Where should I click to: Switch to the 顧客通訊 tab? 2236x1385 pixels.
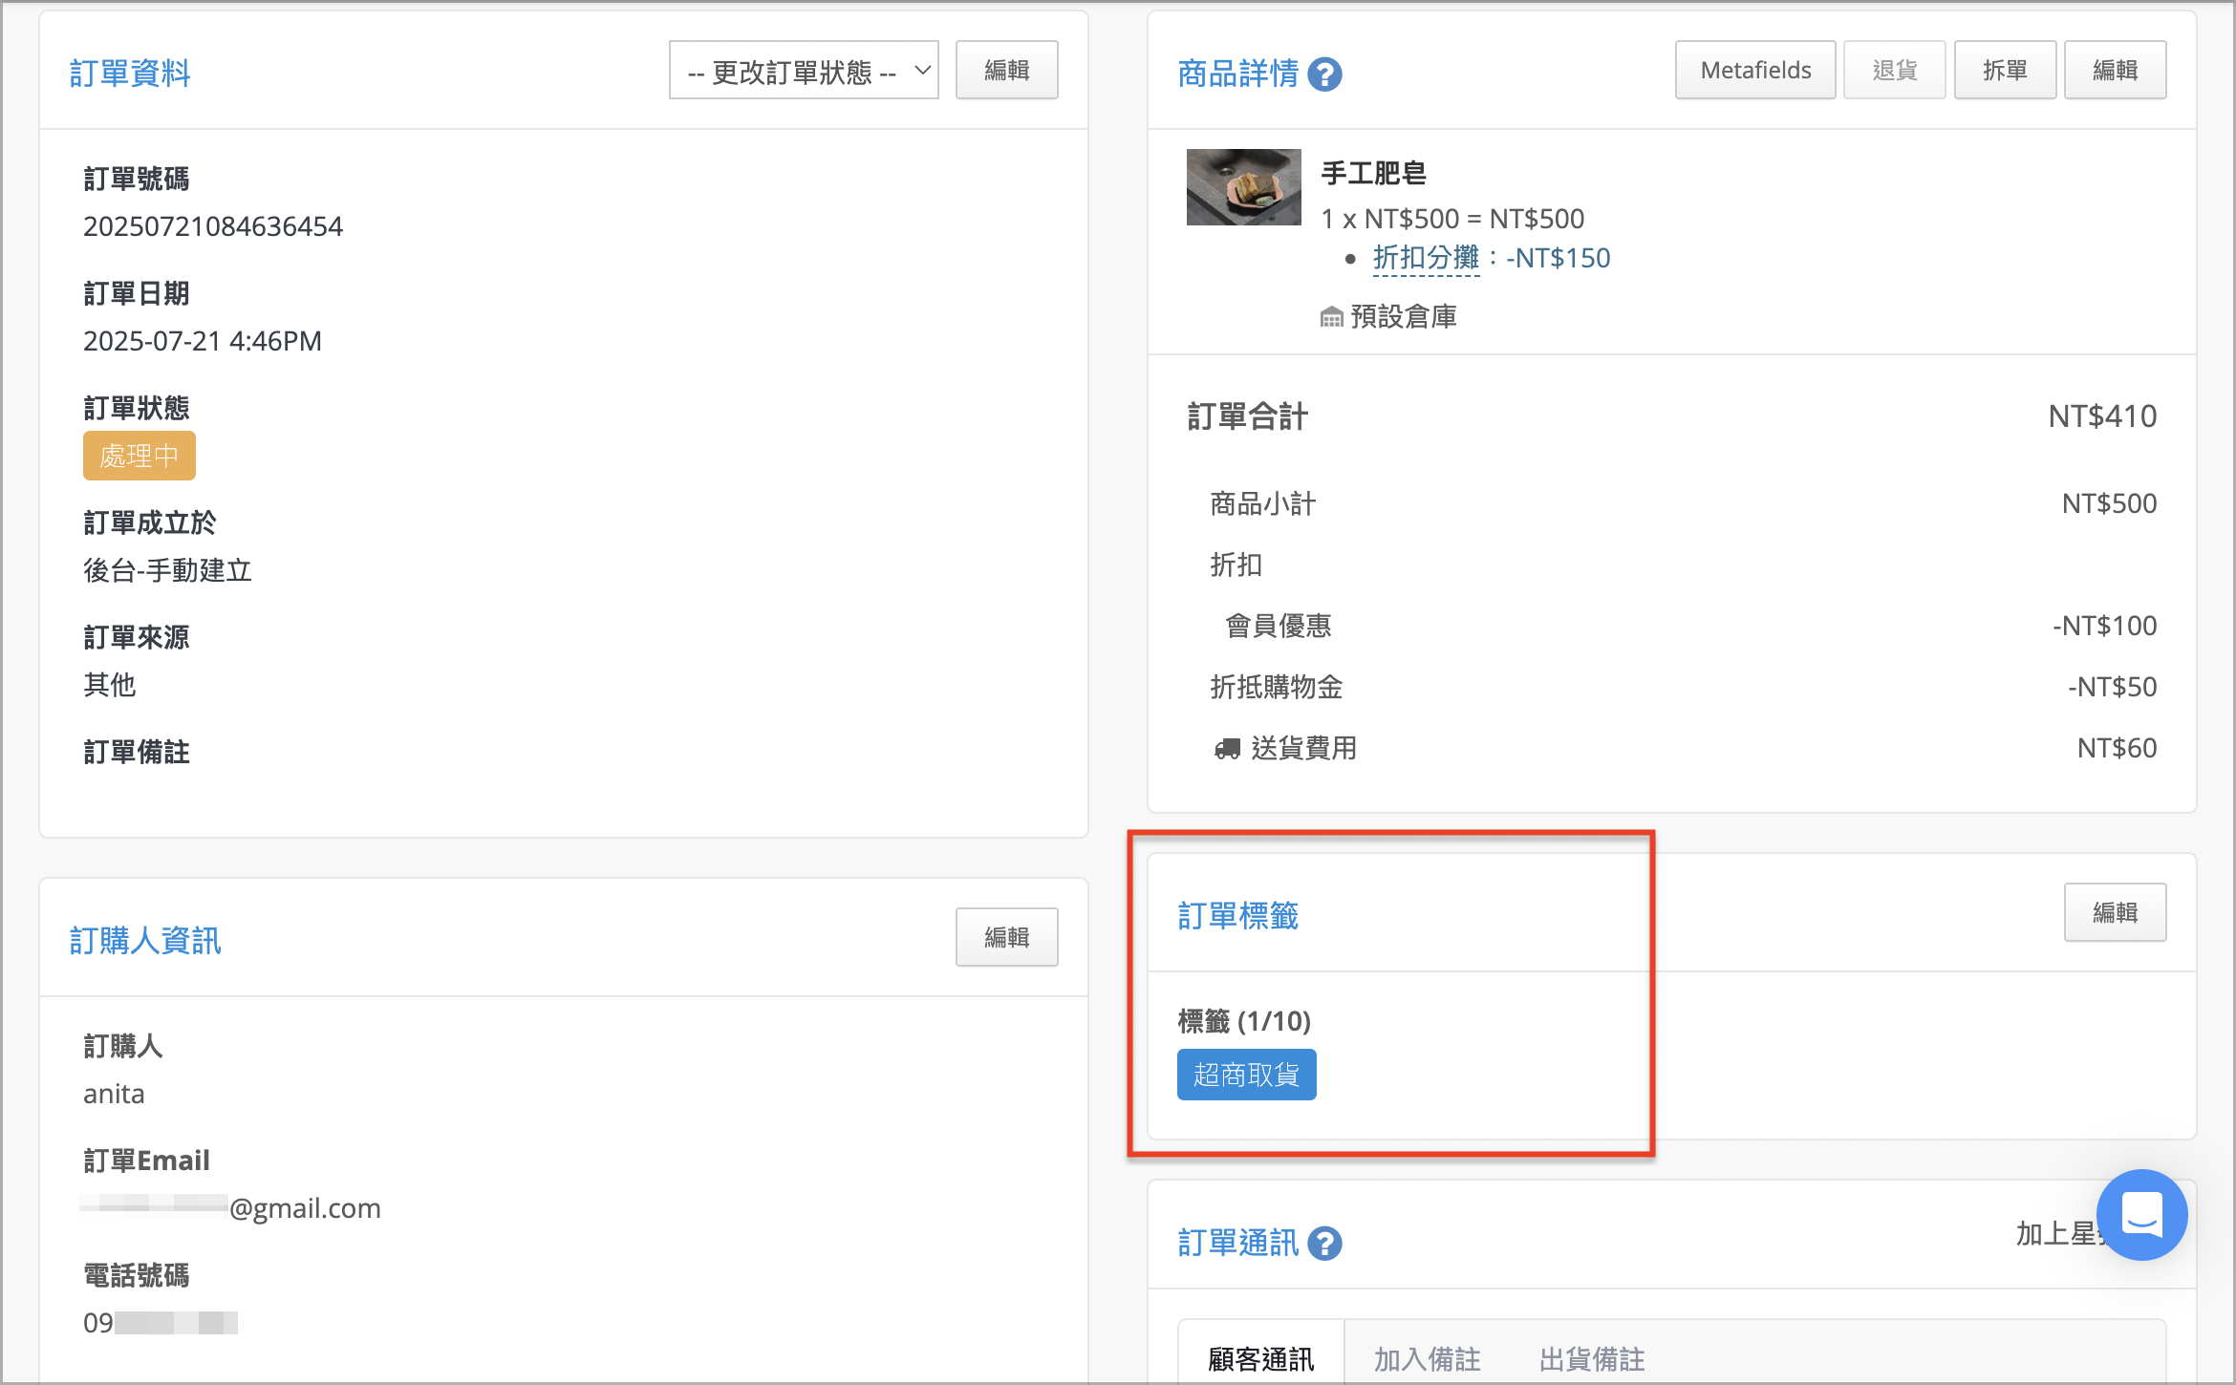pyautogui.click(x=1261, y=1357)
